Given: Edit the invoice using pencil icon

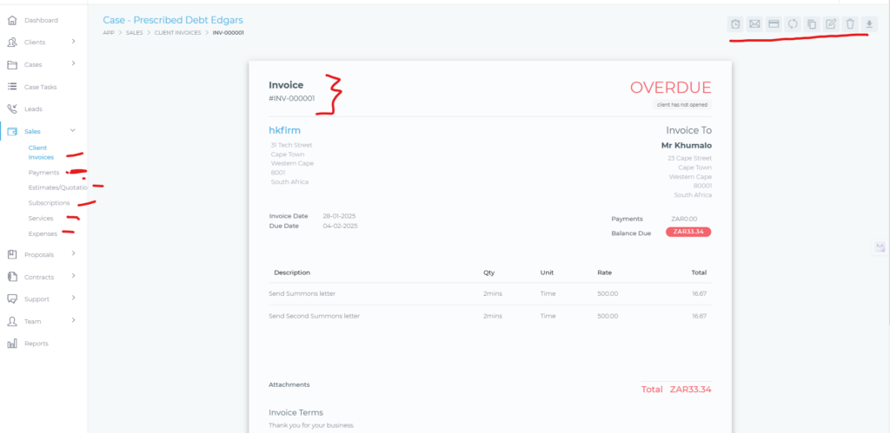Looking at the screenshot, I should [x=831, y=23].
